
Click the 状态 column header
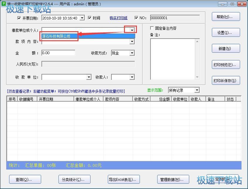230,99
